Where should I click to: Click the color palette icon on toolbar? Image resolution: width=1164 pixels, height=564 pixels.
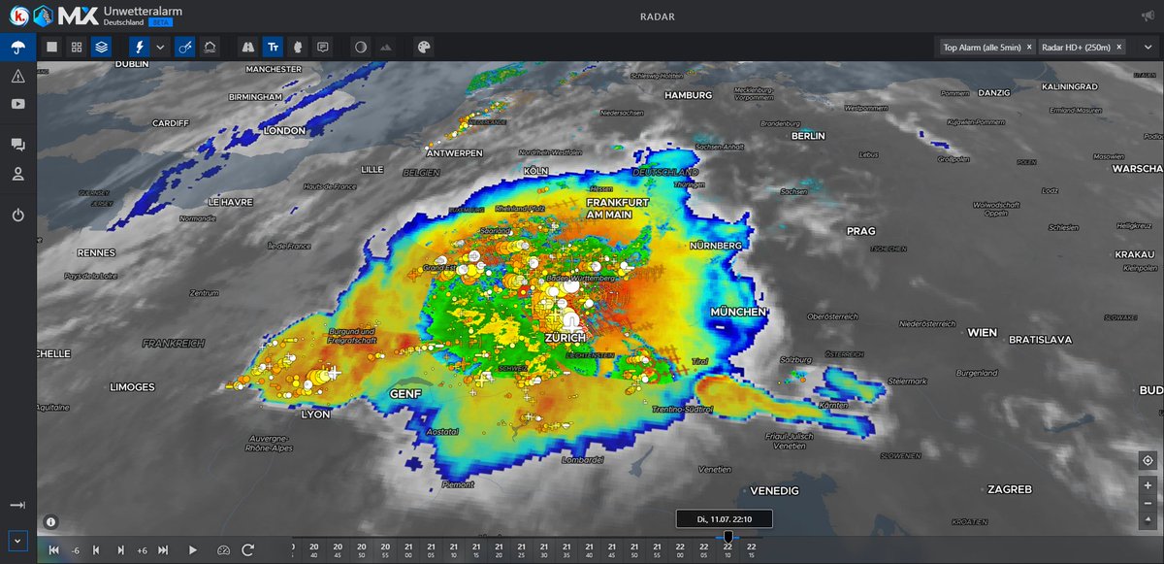(424, 47)
